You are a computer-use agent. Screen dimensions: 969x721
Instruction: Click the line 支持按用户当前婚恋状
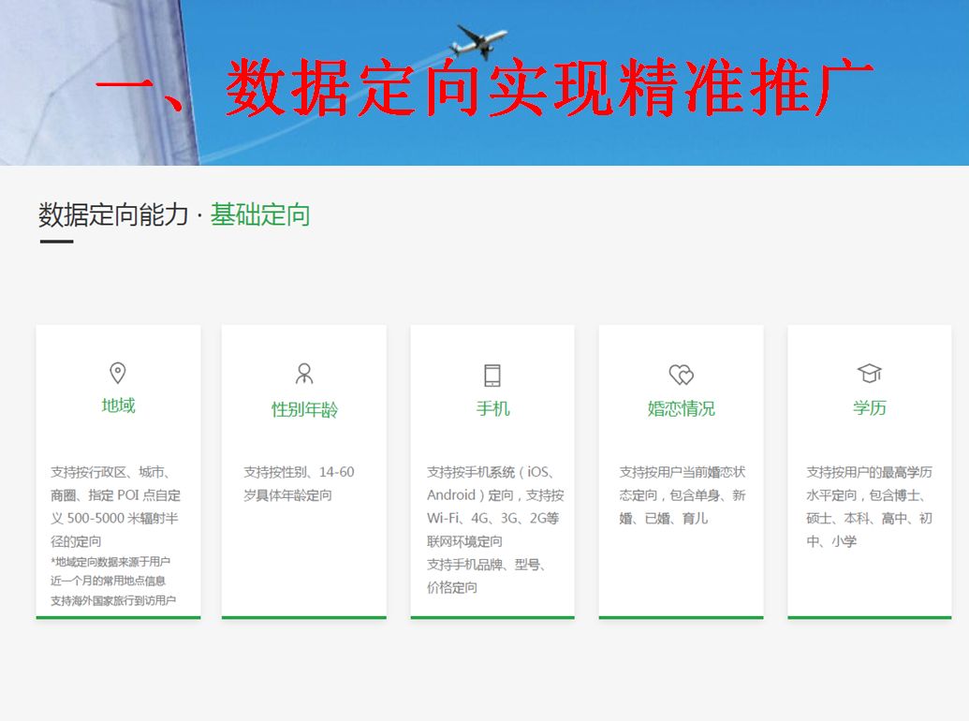[x=683, y=473]
